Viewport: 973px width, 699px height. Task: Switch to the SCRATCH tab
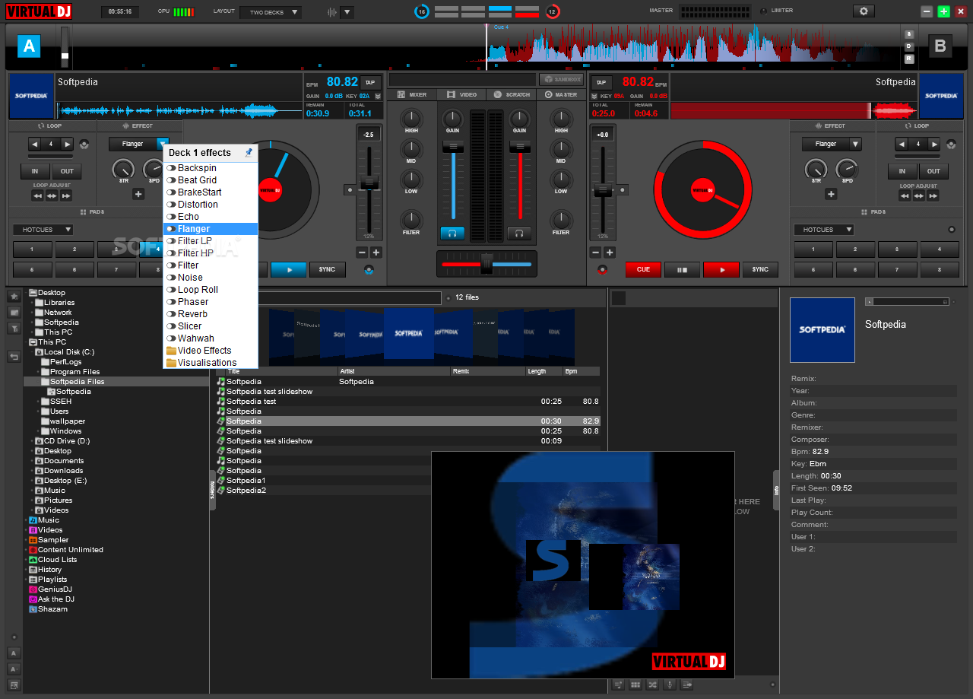click(512, 95)
